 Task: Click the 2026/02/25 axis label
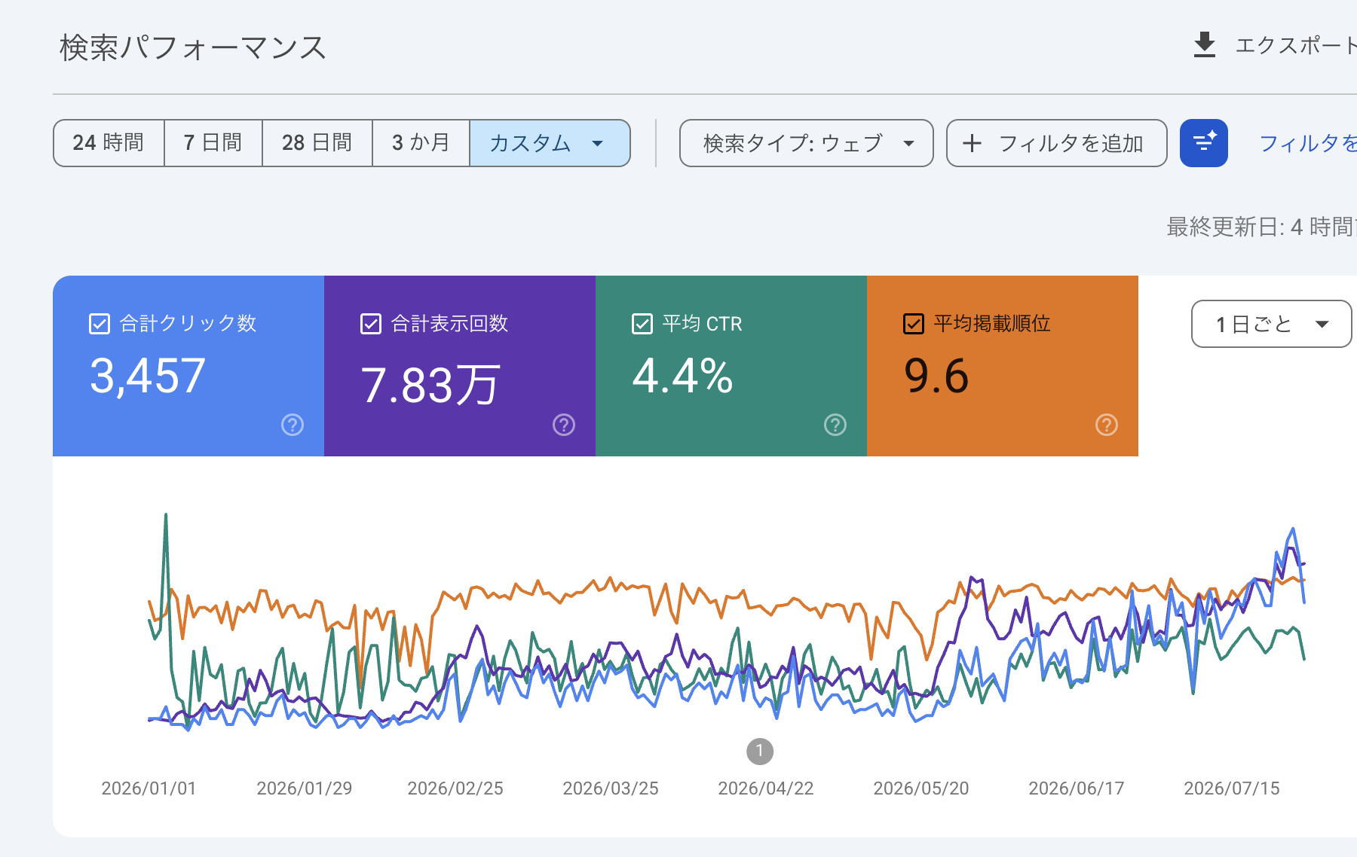(x=455, y=788)
